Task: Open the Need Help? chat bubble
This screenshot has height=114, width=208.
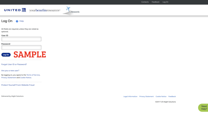Action: 203,108
